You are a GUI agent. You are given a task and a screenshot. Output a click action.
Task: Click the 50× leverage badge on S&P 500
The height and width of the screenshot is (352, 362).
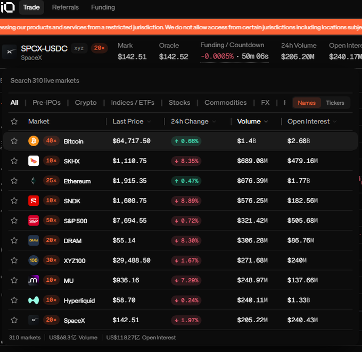(x=51, y=220)
